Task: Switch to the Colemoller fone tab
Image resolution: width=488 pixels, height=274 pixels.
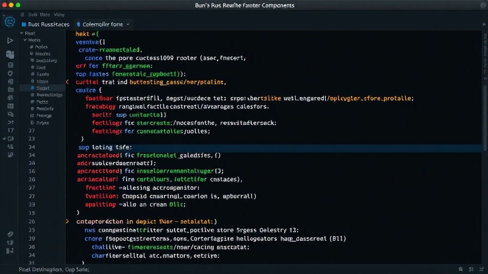Action: pyautogui.click(x=103, y=24)
